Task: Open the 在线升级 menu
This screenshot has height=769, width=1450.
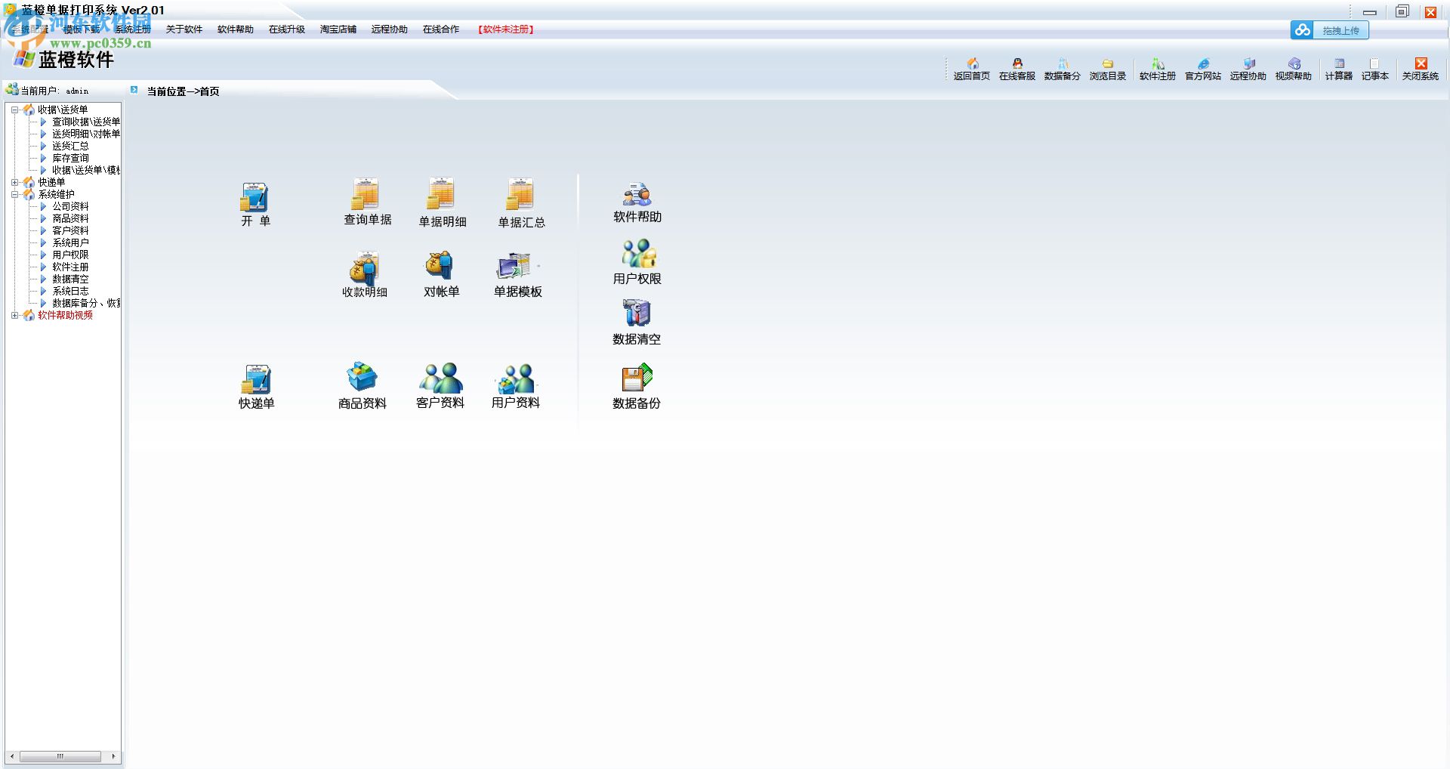Action: [287, 29]
